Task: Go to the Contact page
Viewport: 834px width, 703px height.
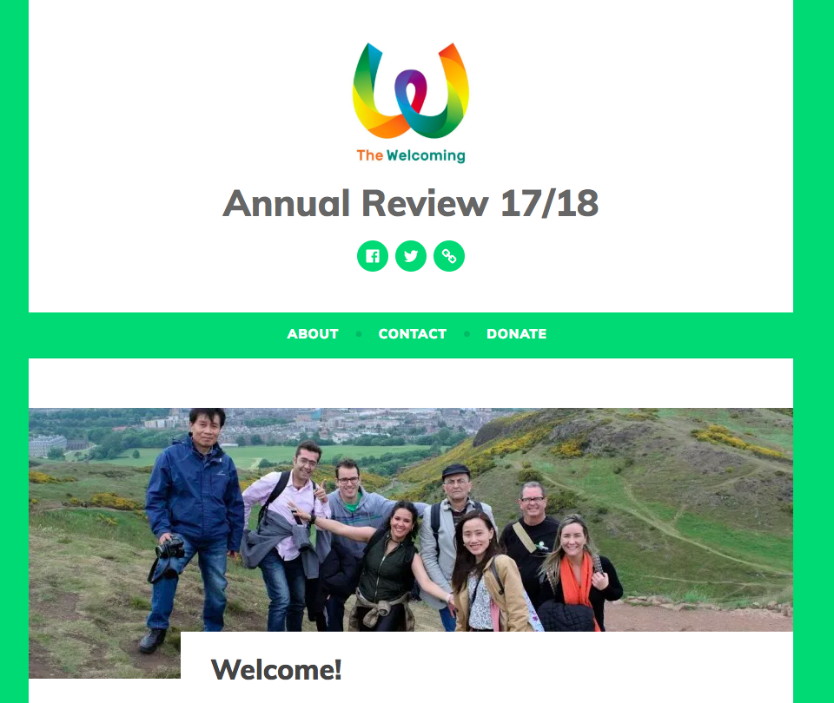Action: pyautogui.click(x=412, y=333)
